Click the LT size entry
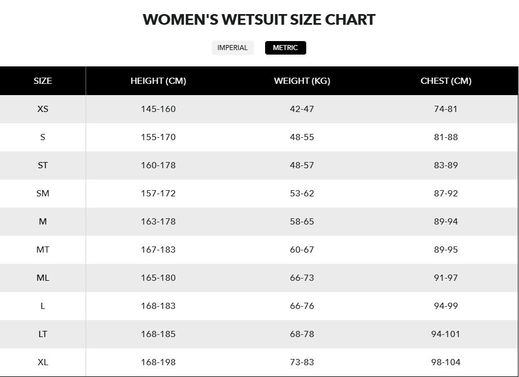The image size is (519, 377). 42,334
